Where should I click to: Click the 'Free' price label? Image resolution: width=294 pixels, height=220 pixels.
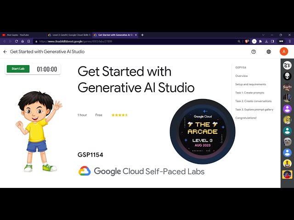pyautogui.click(x=99, y=115)
